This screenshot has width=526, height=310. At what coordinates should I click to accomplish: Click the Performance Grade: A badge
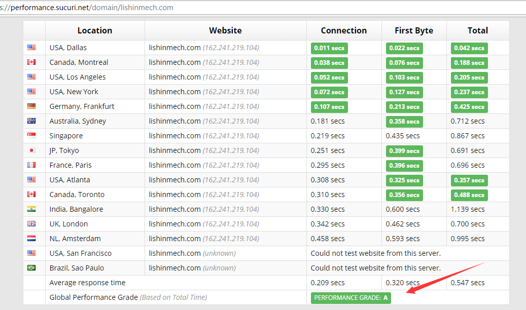(x=350, y=298)
